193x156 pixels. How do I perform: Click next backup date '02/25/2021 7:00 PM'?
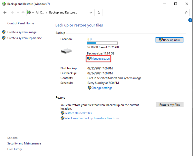(100, 68)
